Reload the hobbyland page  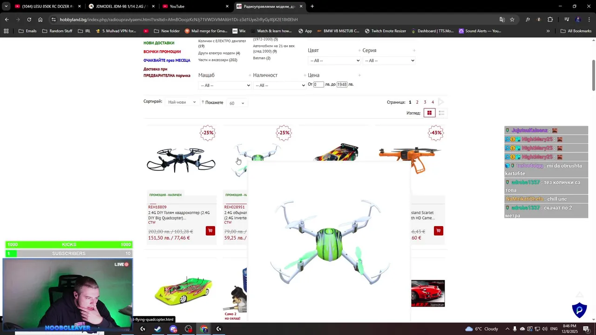(29, 20)
